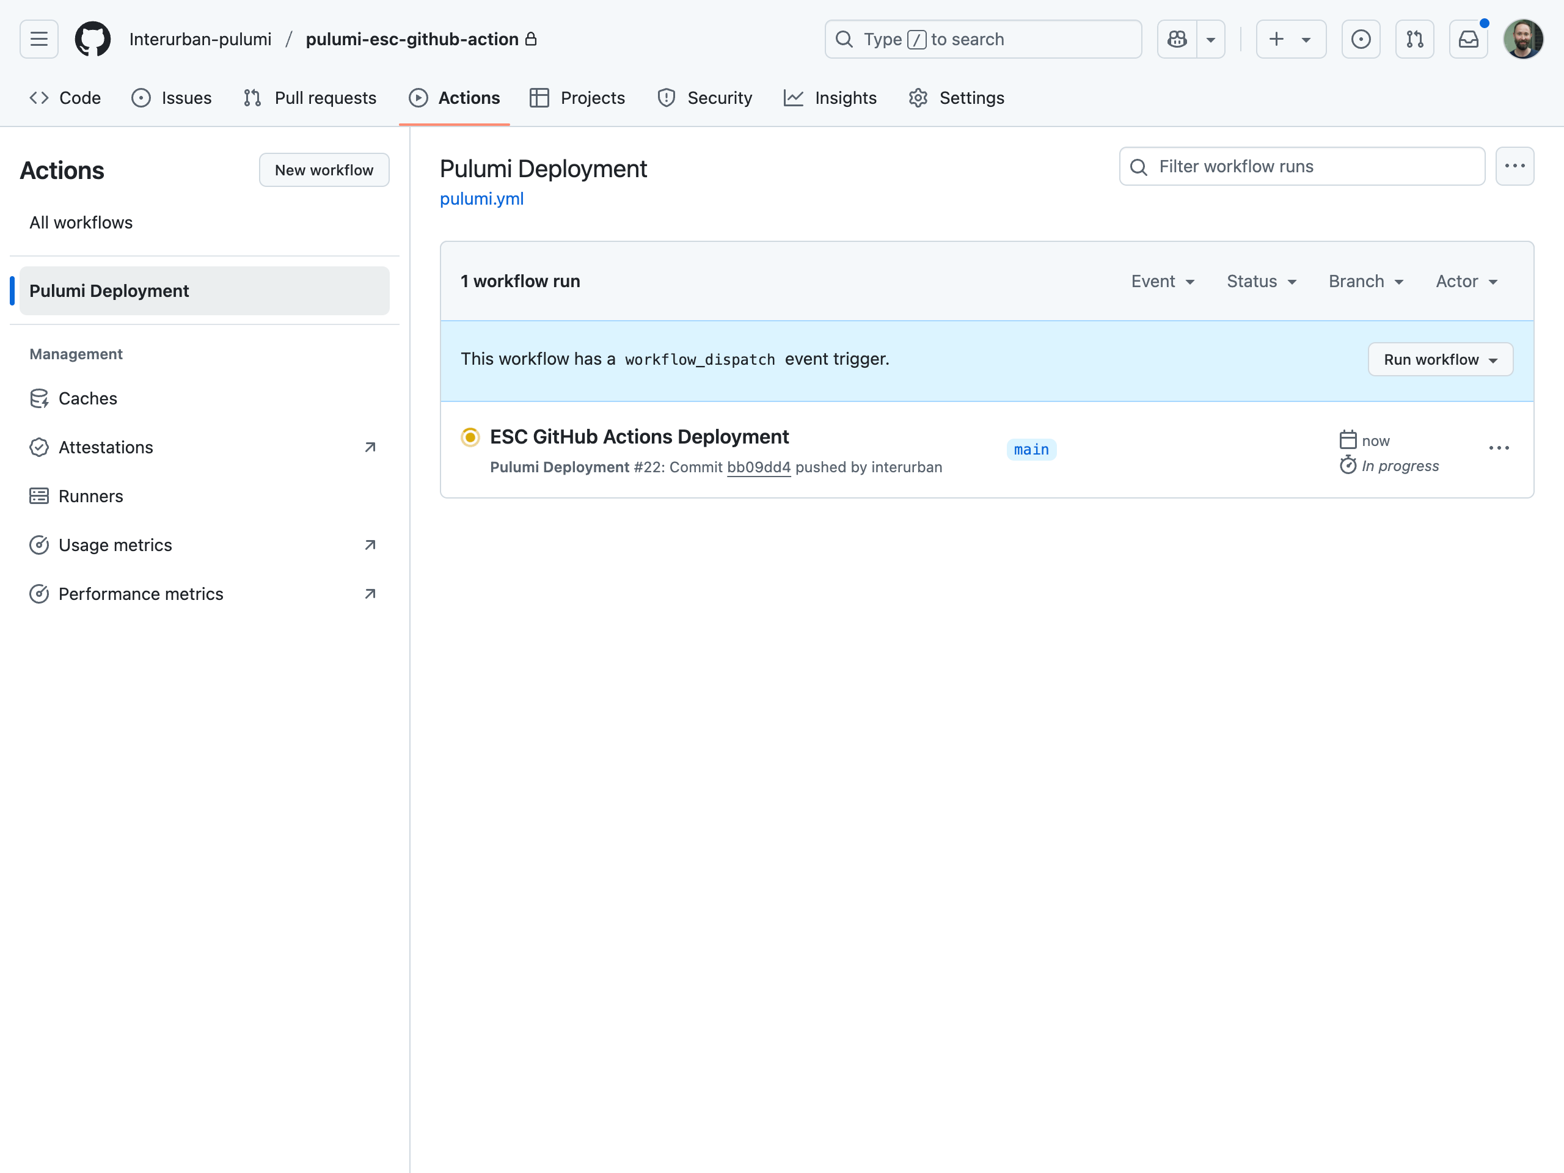Viewport: 1564px width, 1173px height.
Task: Switch to the Settings tab
Action: click(957, 98)
